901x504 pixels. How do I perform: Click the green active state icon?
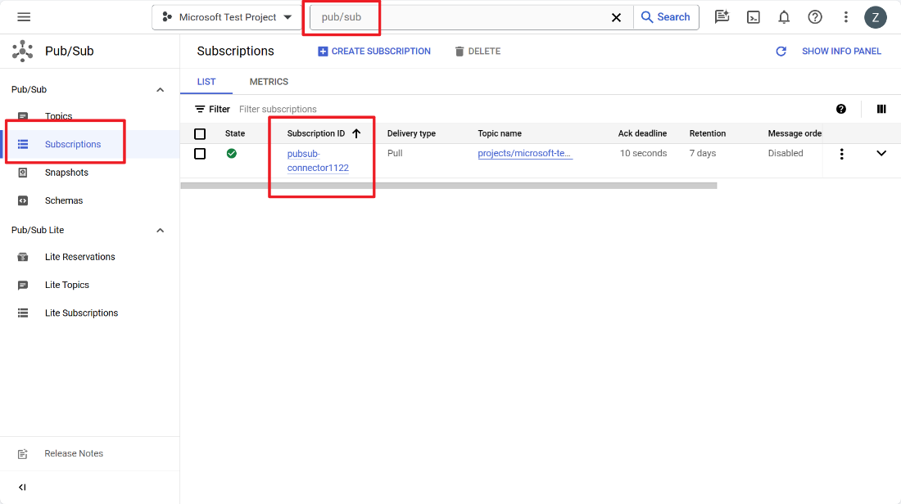232,153
